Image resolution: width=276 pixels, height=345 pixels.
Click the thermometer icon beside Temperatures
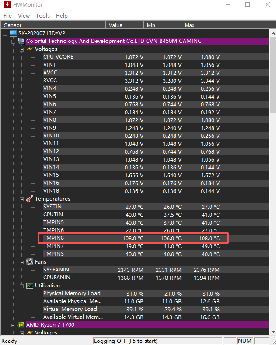(x=30, y=199)
